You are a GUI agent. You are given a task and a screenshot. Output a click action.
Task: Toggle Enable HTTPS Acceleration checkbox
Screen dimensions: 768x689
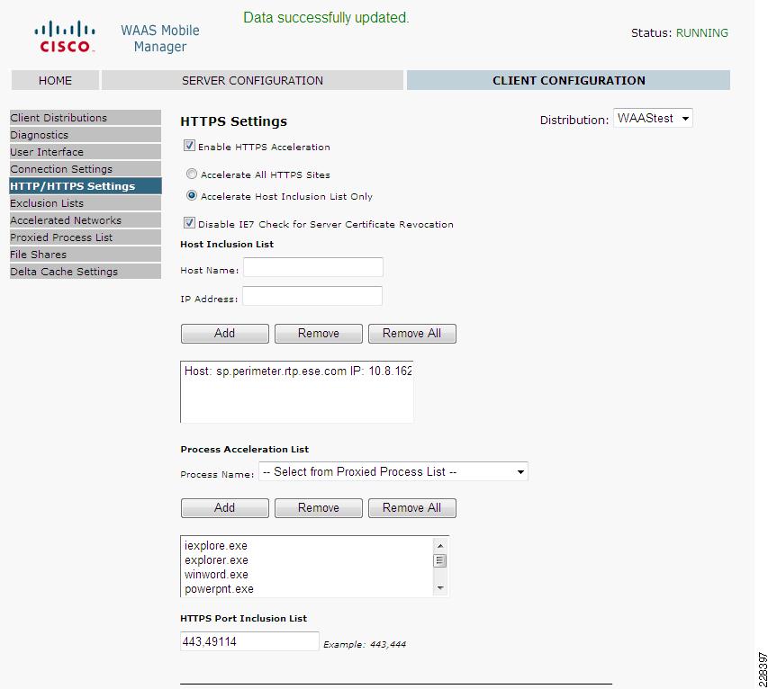189,146
